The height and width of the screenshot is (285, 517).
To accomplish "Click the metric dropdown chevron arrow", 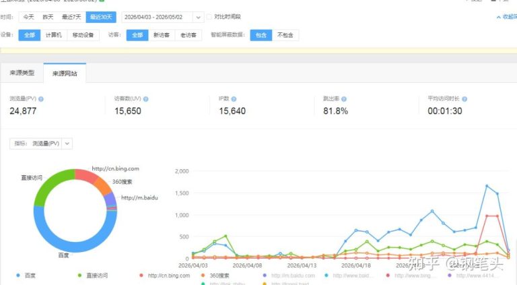I will [x=67, y=144].
